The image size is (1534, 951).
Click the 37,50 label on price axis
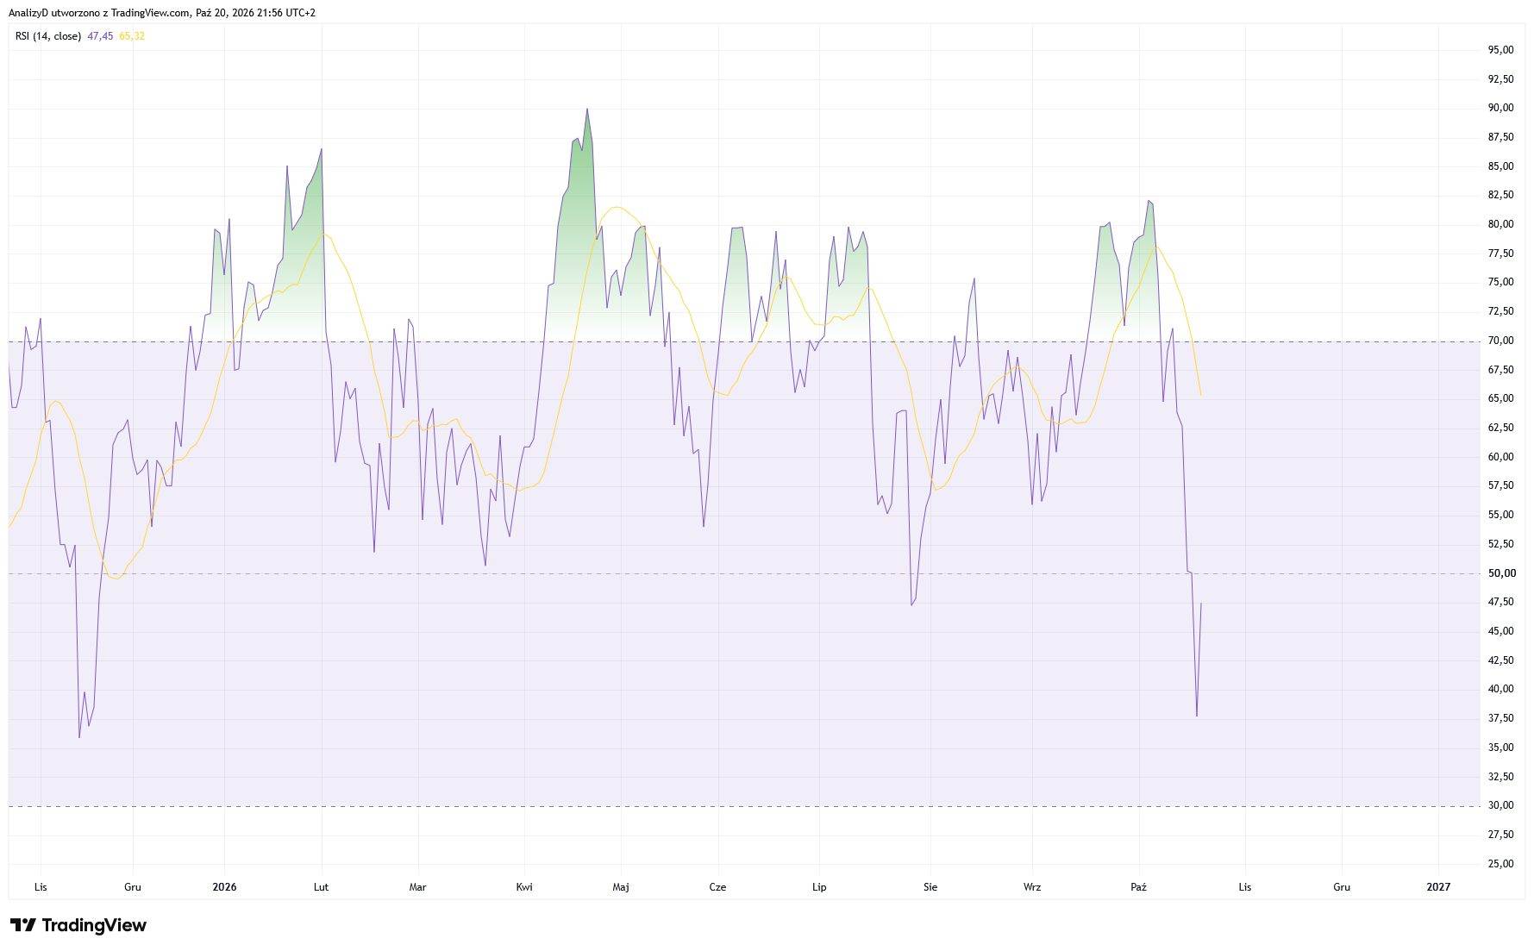pyautogui.click(x=1501, y=718)
